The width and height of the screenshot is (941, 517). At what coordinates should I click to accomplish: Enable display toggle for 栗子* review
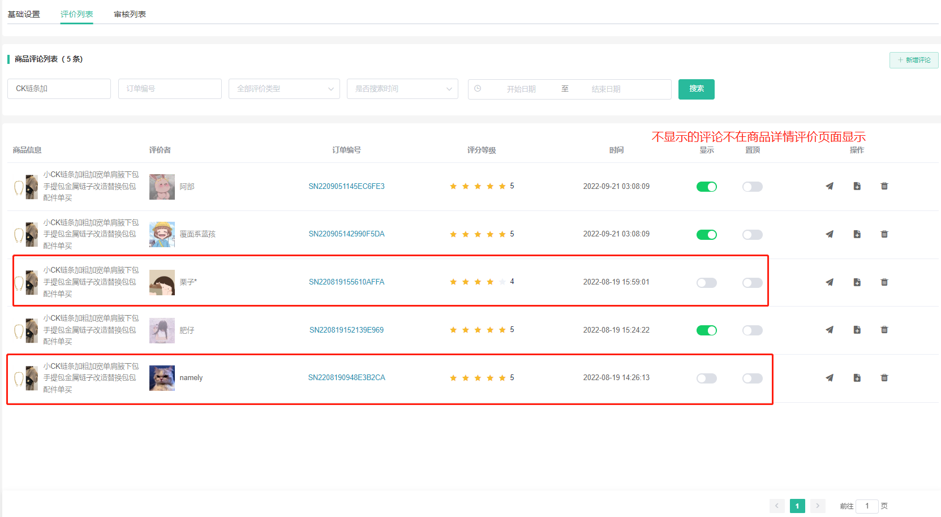(706, 283)
